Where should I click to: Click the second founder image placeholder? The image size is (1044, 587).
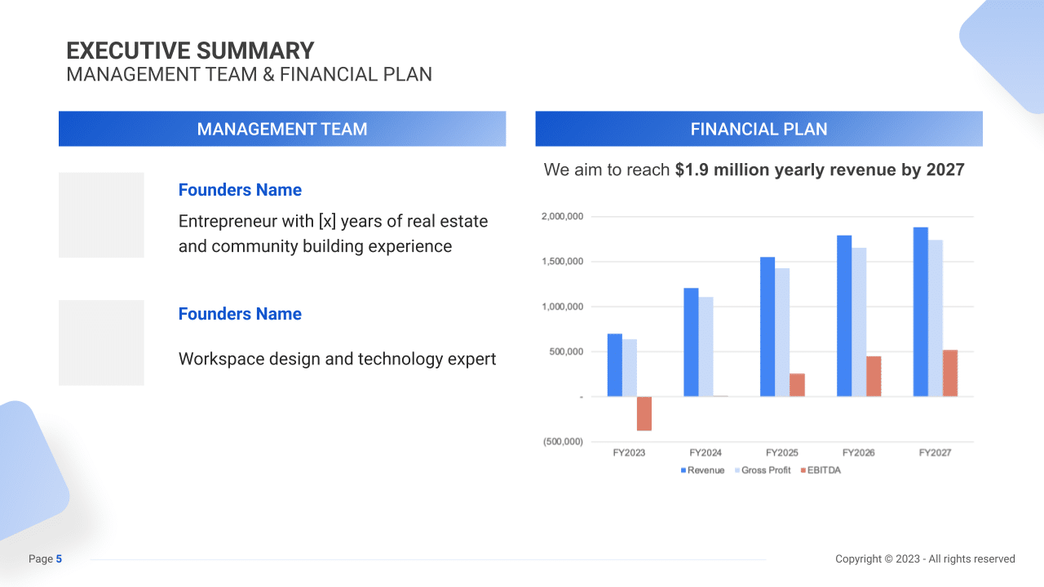point(101,342)
